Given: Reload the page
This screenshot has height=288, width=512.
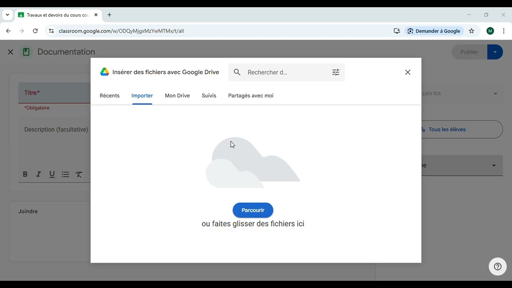Looking at the screenshot, I should tap(35, 31).
